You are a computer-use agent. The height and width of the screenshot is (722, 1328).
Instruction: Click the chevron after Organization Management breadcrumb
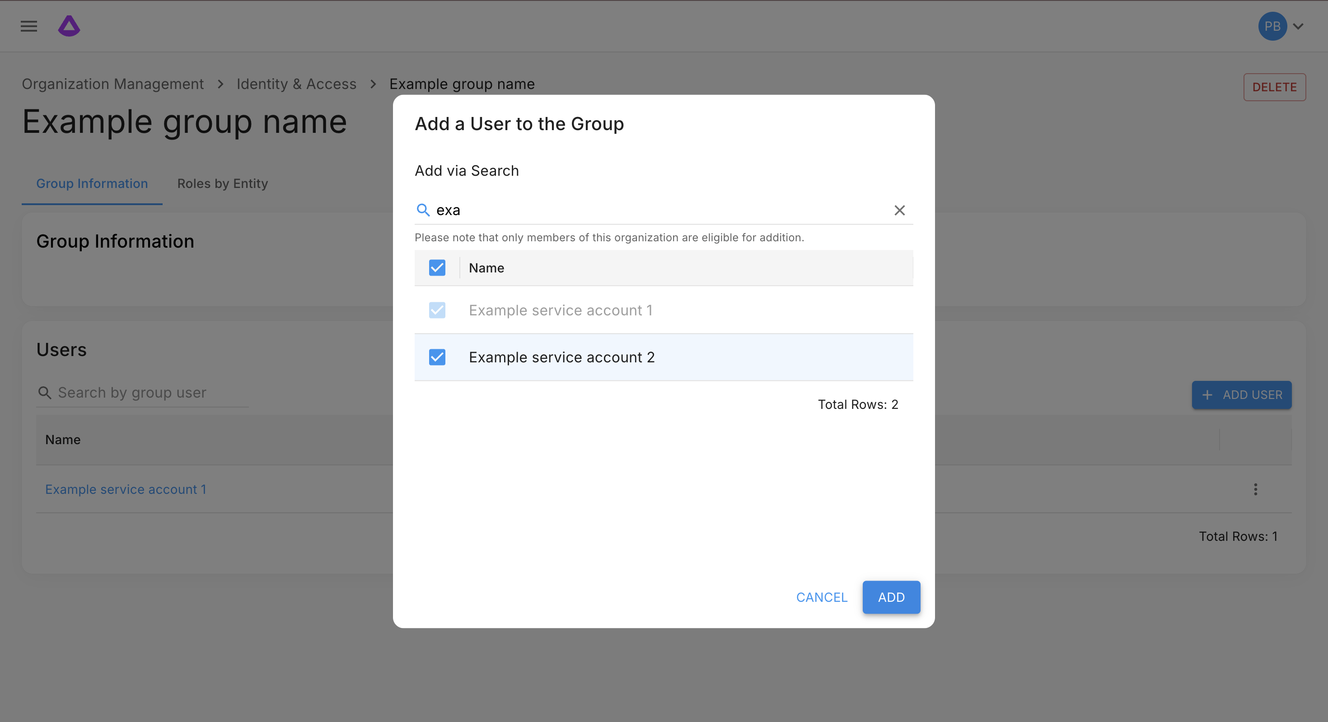tap(220, 84)
